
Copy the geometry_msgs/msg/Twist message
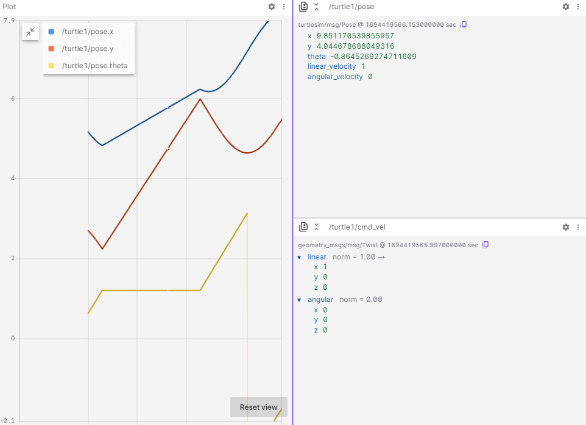[485, 245]
